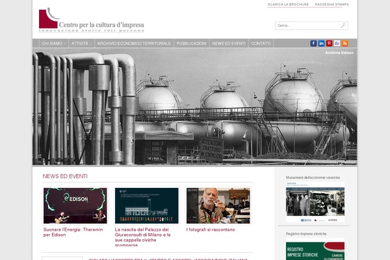
Task: Click the Scarica la brochure link
Action: point(288,5)
